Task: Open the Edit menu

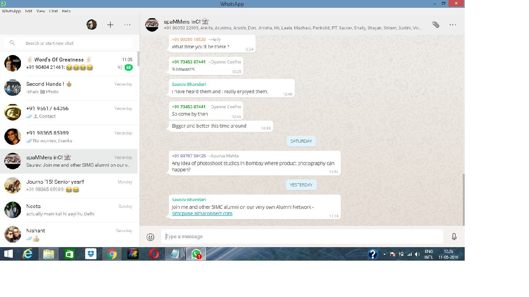Action: pyautogui.click(x=29, y=11)
